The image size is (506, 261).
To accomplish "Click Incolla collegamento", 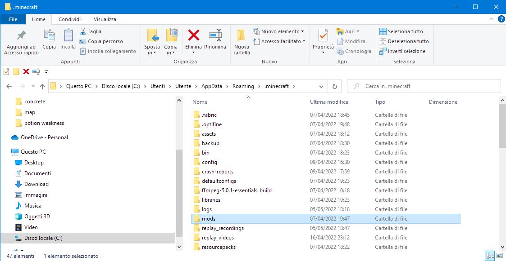I will pos(108,51).
